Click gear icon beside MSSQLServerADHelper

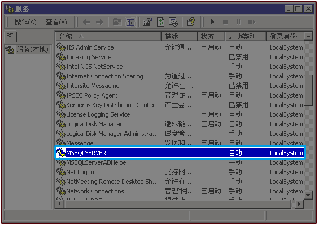tap(61, 162)
